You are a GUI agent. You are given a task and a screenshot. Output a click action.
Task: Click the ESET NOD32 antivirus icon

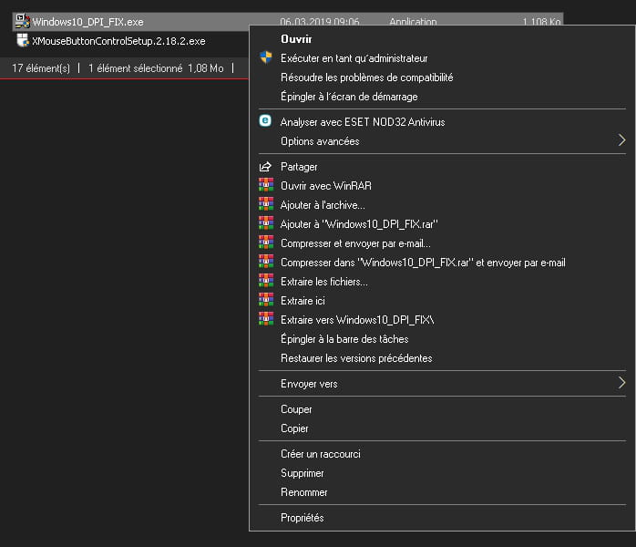(x=265, y=121)
